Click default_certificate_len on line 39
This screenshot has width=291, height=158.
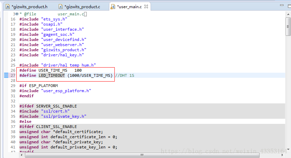78,137
